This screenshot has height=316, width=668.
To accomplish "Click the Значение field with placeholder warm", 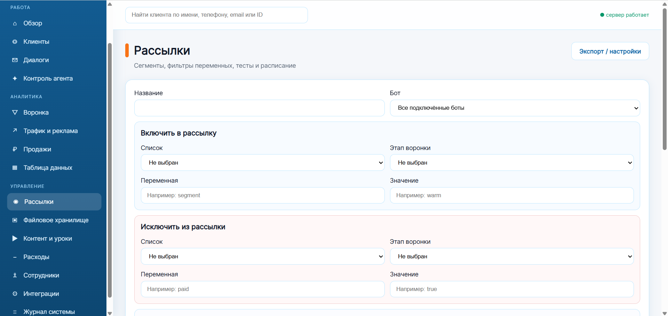I will (512, 195).
